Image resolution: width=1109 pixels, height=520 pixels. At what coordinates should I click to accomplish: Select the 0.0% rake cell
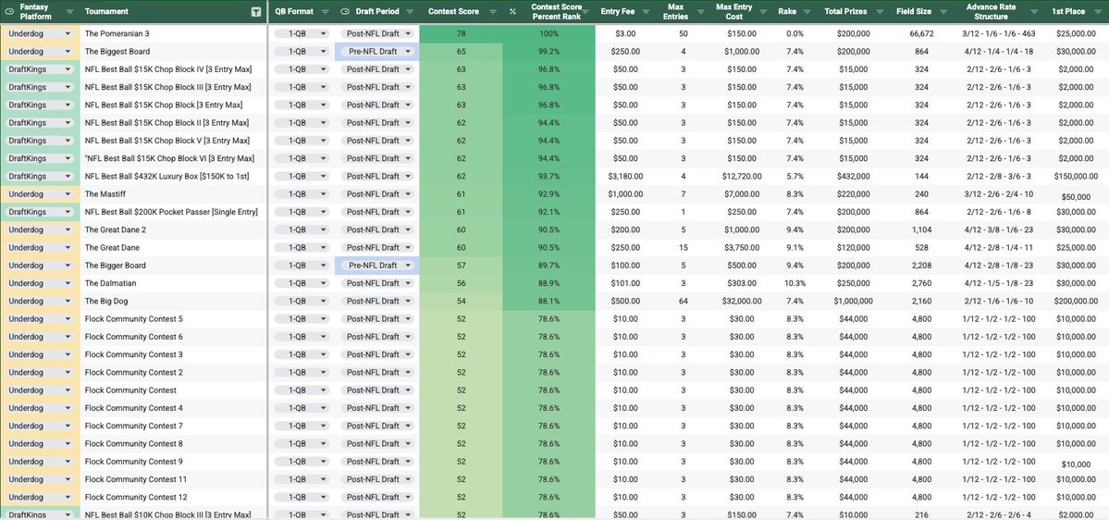pos(795,33)
